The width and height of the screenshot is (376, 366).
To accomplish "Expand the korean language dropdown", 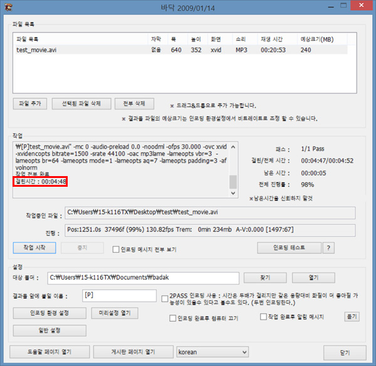I will tap(212, 352).
